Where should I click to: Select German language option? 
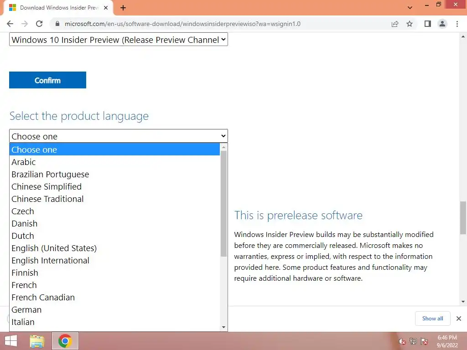[x=114, y=309]
